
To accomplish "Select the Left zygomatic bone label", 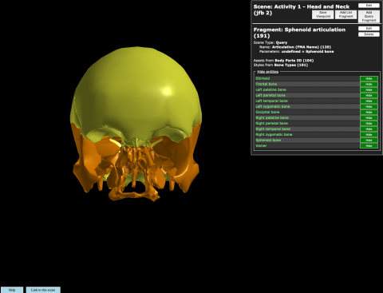I will coord(273,106).
